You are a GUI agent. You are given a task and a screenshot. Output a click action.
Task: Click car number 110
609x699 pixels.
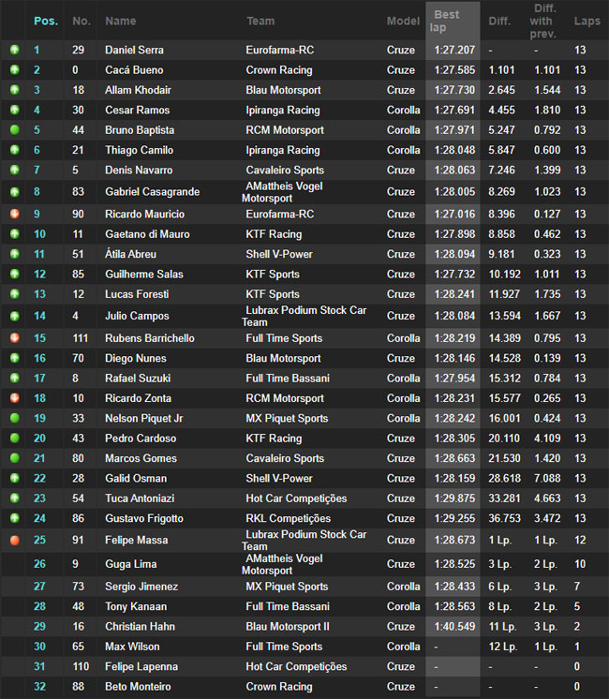pos(81,666)
